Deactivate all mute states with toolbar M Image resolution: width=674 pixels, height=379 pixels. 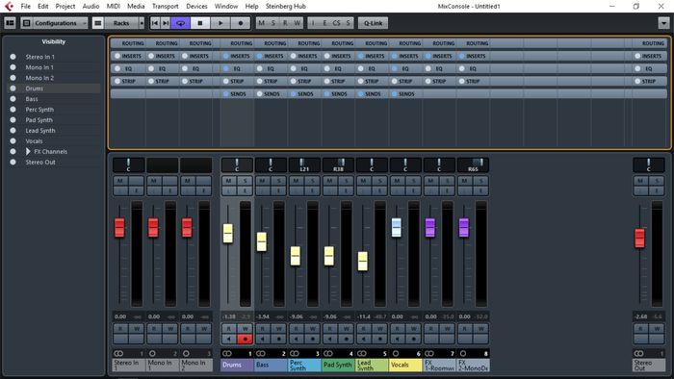[x=261, y=23]
